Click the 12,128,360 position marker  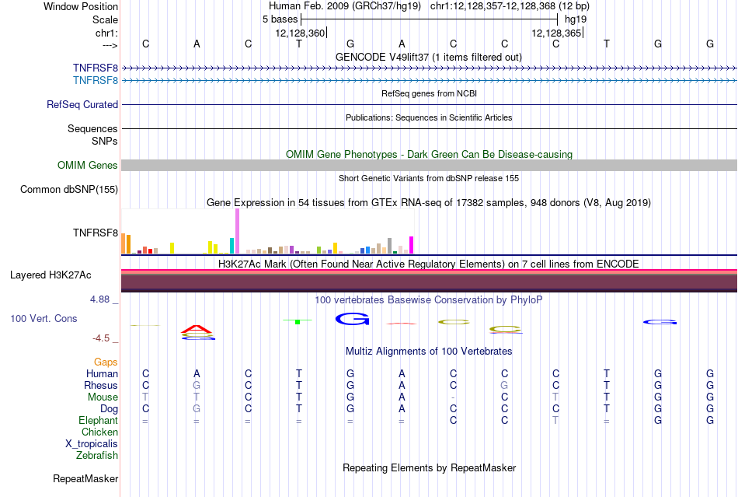click(x=301, y=33)
